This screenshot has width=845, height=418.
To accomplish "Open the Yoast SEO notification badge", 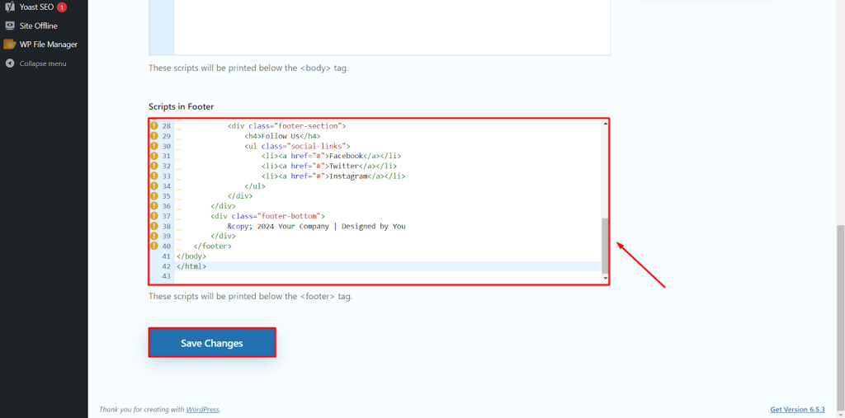I will [61, 7].
